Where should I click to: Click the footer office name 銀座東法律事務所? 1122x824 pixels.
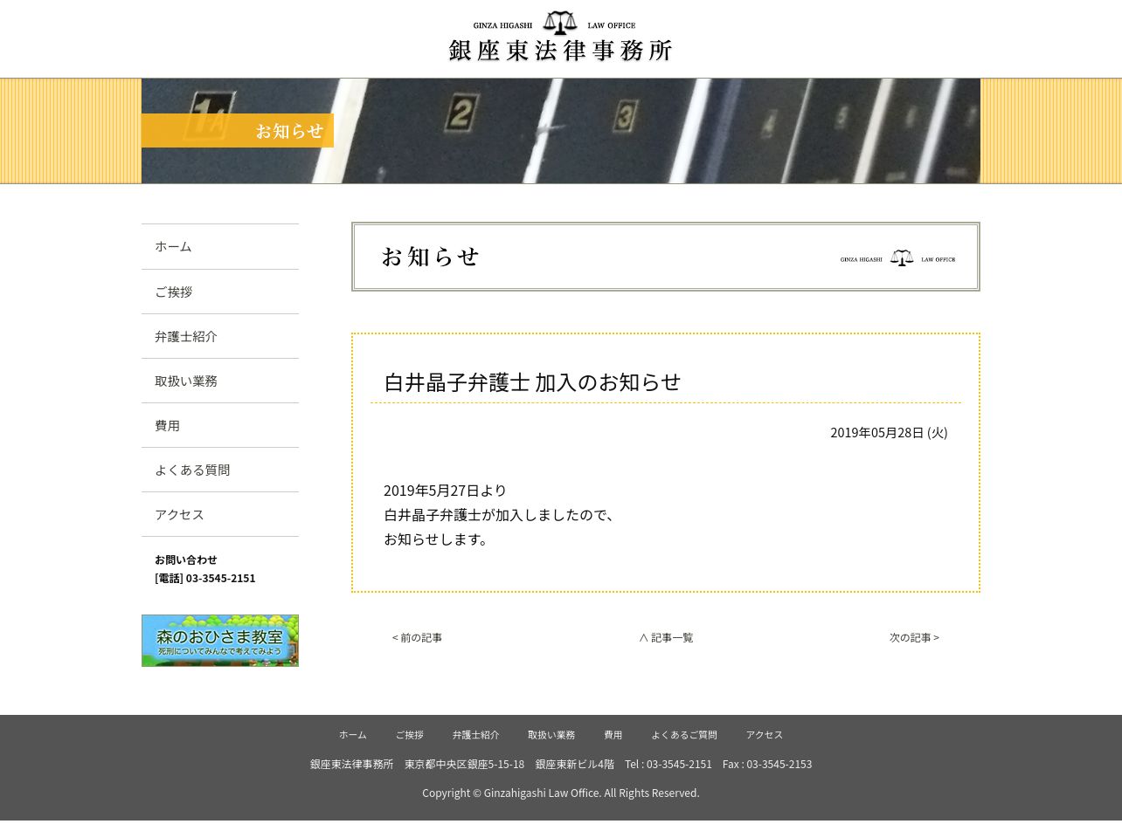pos(352,765)
